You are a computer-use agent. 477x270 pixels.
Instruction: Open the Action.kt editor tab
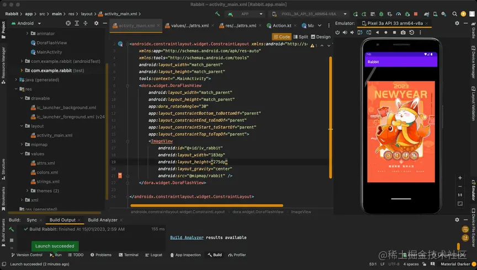[x=282, y=25]
